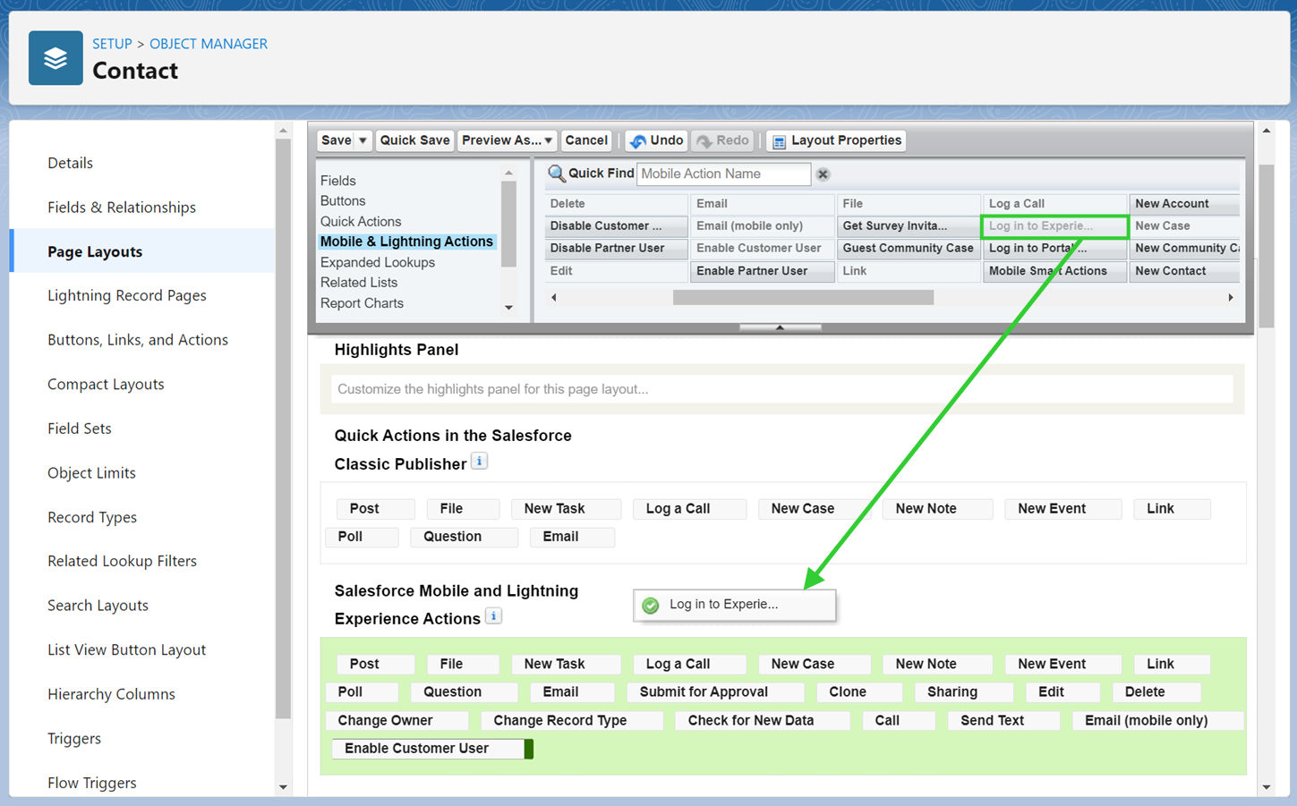
Task: Select Mobile Smart Actions palette item
Action: (1054, 271)
